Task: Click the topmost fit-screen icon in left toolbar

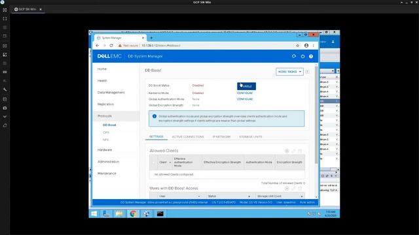Action: (x=5, y=10)
